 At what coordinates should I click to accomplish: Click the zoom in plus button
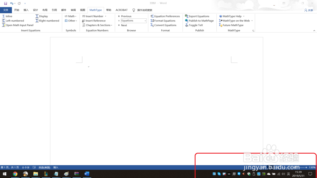306,167
